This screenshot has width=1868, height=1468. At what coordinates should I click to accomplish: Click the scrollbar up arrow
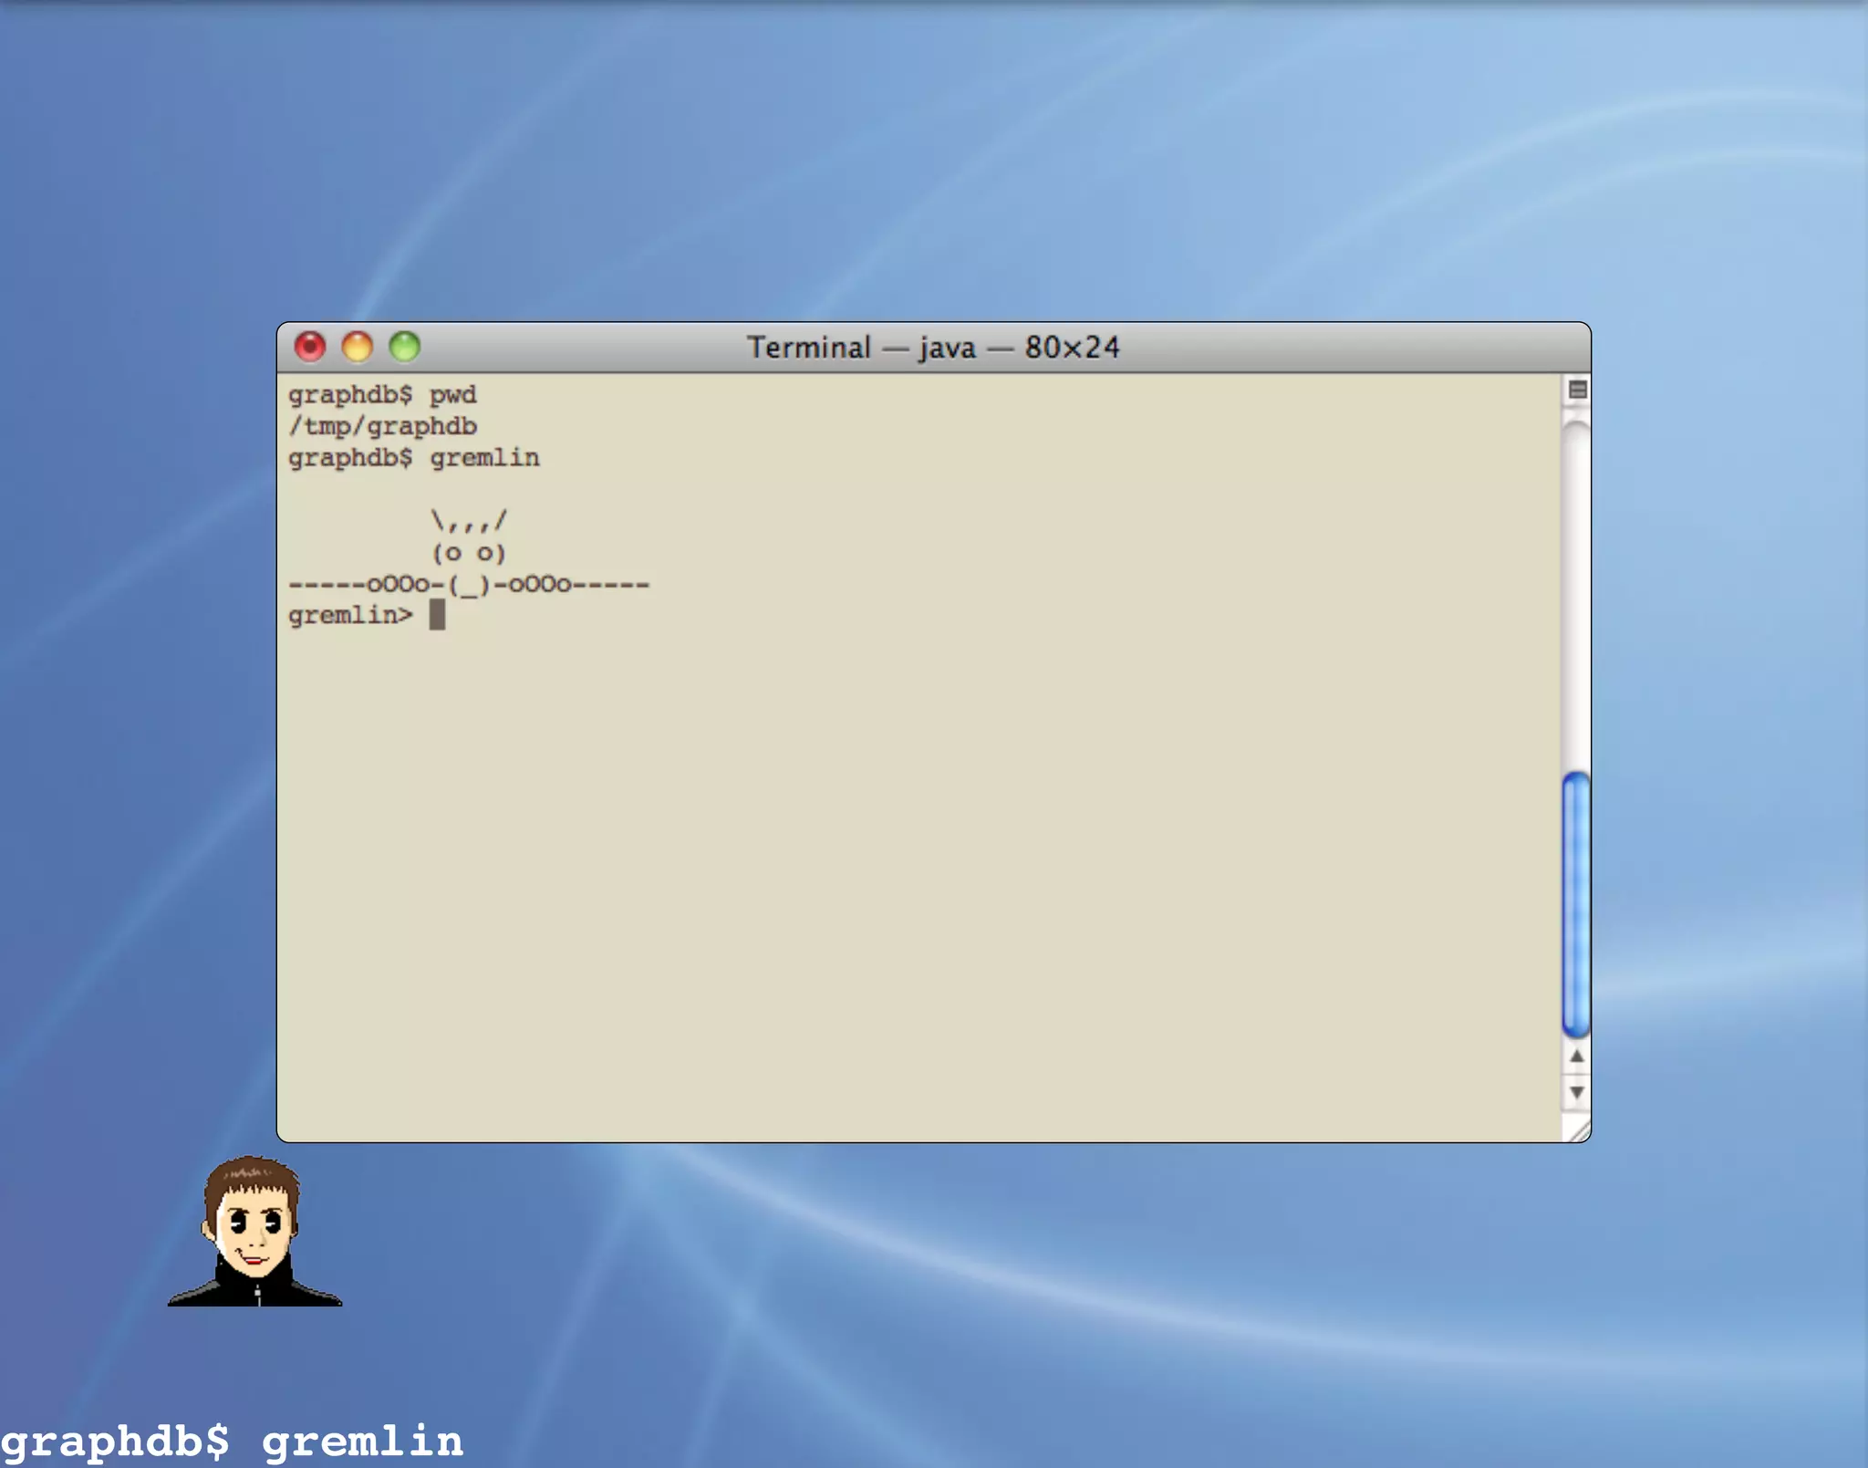pyautogui.click(x=1576, y=1057)
